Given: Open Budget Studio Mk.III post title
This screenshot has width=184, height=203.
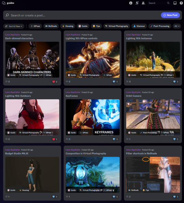Looking at the screenshot, I should tap(17, 154).
